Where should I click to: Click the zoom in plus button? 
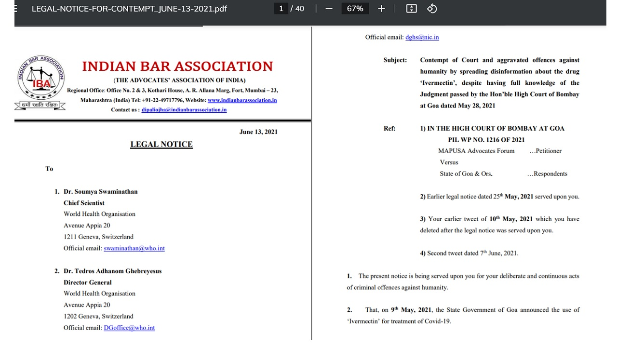click(381, 9)
